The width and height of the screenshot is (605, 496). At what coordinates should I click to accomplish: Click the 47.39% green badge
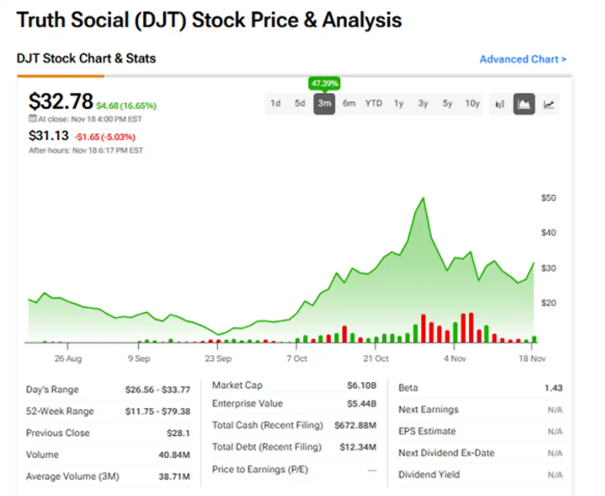click(x=325, y=83)
